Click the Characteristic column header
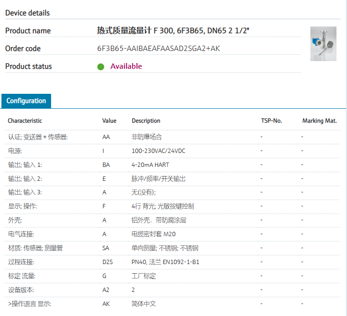This screenshot has height=316, width=347. pos(25,121)
